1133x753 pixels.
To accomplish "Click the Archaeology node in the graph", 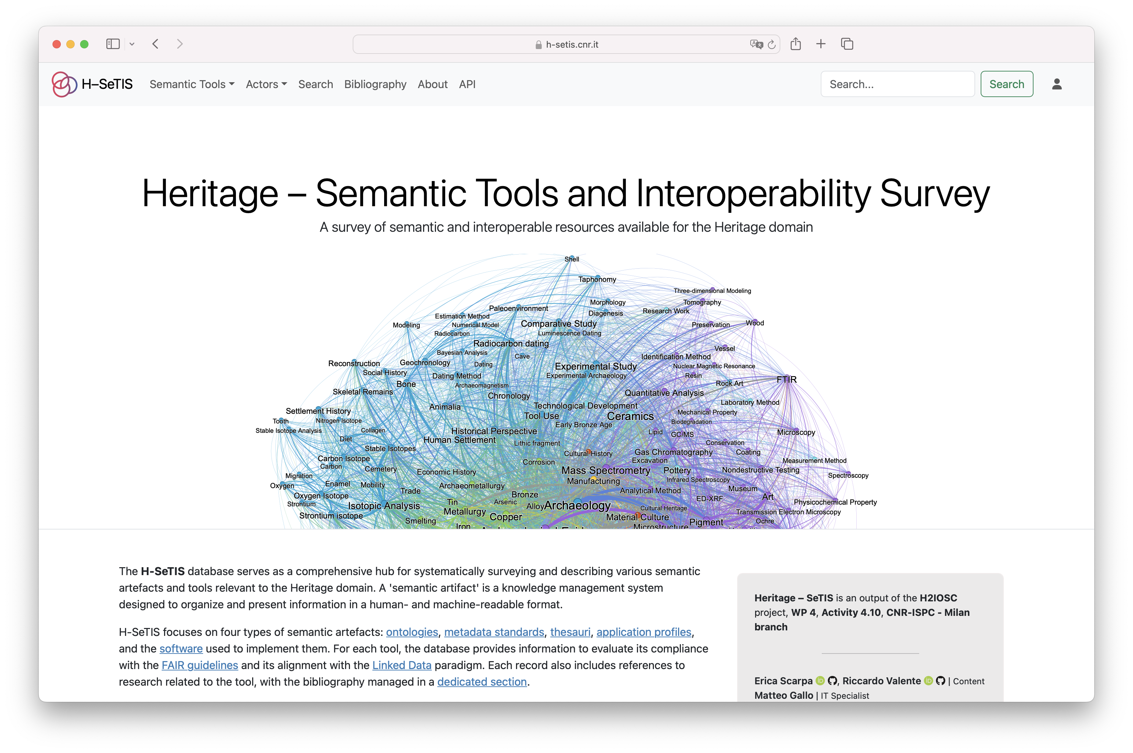I will coord(577,505).
